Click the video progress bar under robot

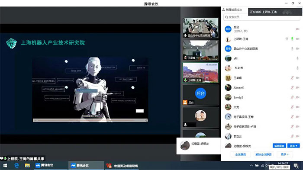click(x=90, y=120)
